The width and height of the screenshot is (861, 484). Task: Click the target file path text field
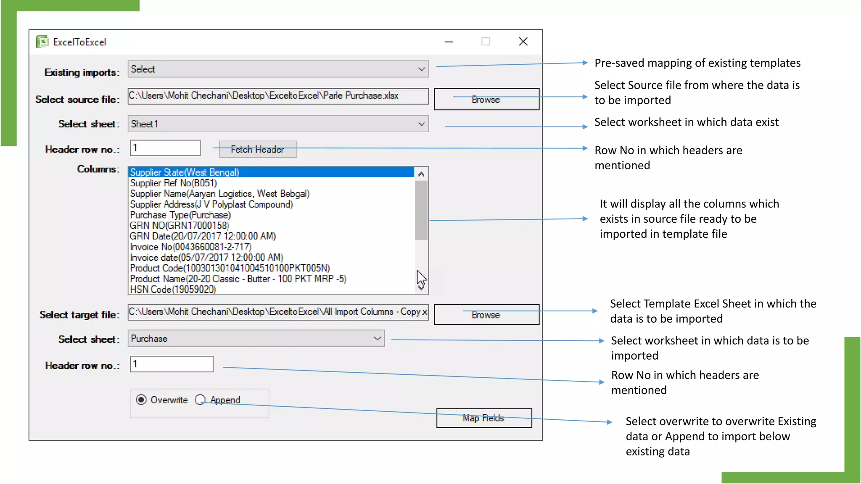(x=277, y=312)
